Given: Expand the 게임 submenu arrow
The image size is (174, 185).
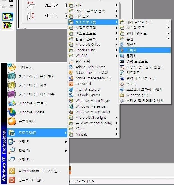Looking at the screenshot, I should click(117, 5).
